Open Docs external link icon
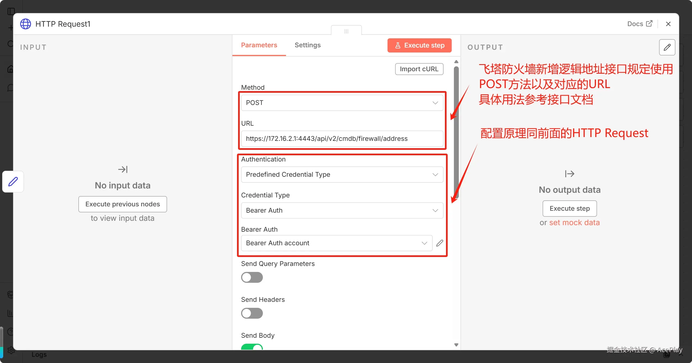 pyautogui.click(x=649, y=24)
